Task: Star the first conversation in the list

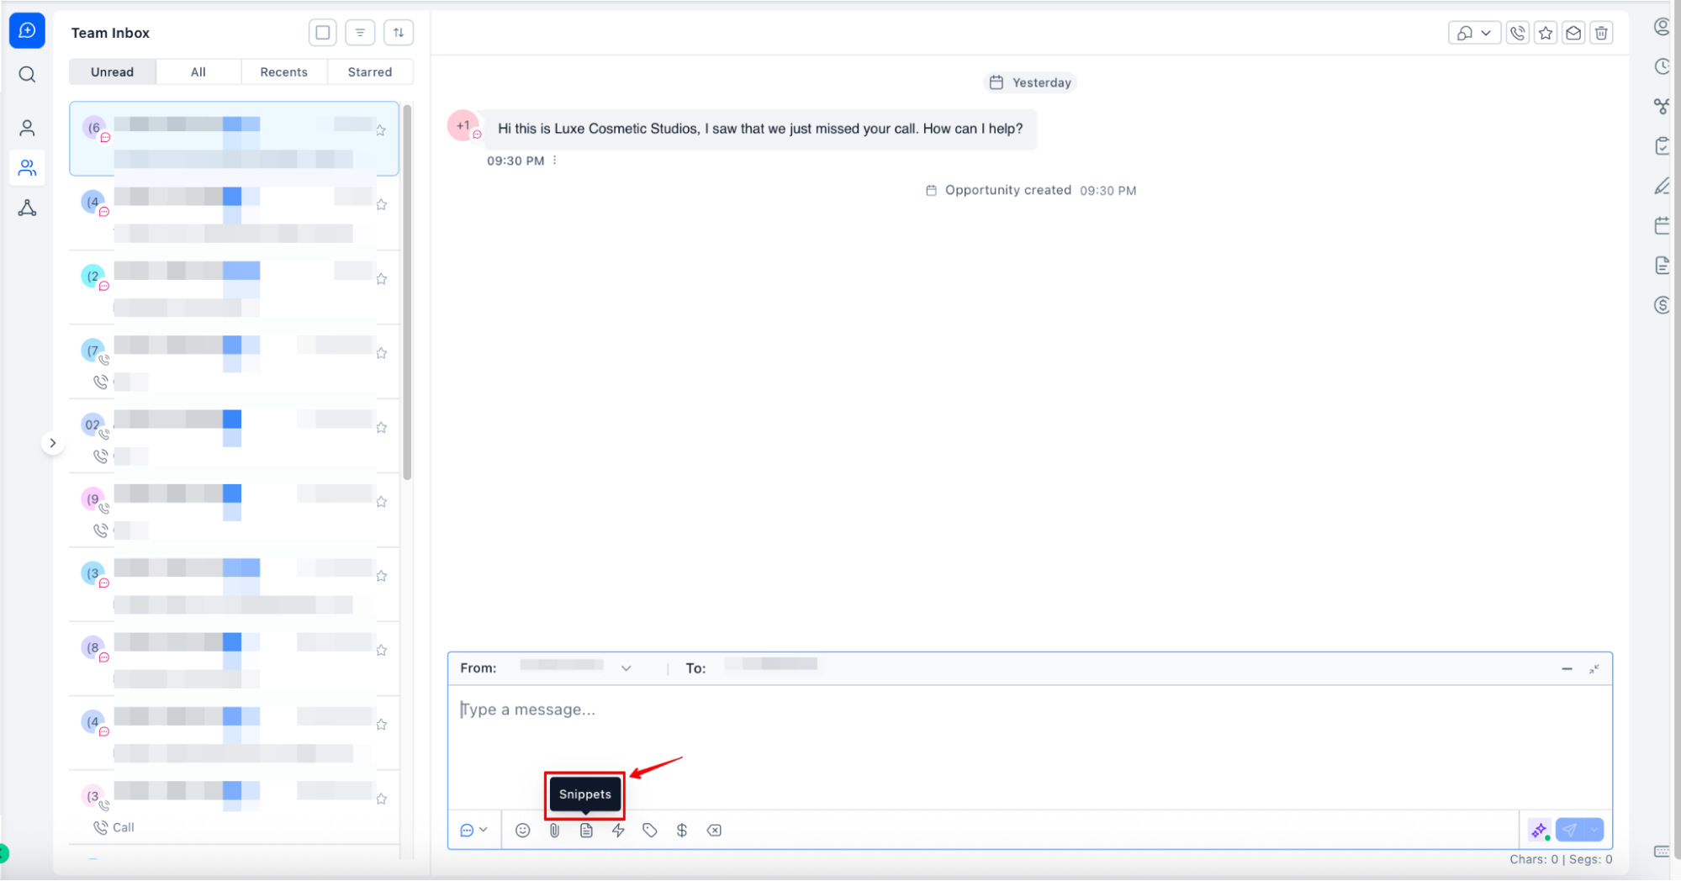Action: click(x=381, y=130)
